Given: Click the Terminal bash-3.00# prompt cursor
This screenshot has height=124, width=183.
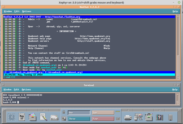Looking at the screenshot, I should pyautogui.click(x=18, y=102).
